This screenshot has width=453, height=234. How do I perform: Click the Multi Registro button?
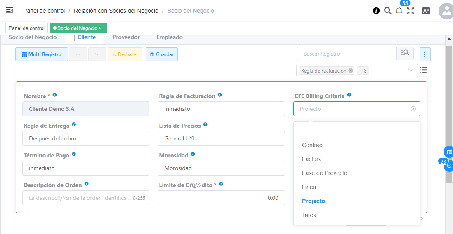tap(42, 54)
